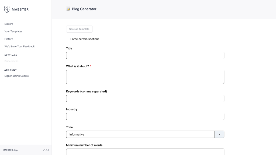This screenshot has height=155, width=276.
Task: Click the Blog Generator page header
Action: (83, 9)
